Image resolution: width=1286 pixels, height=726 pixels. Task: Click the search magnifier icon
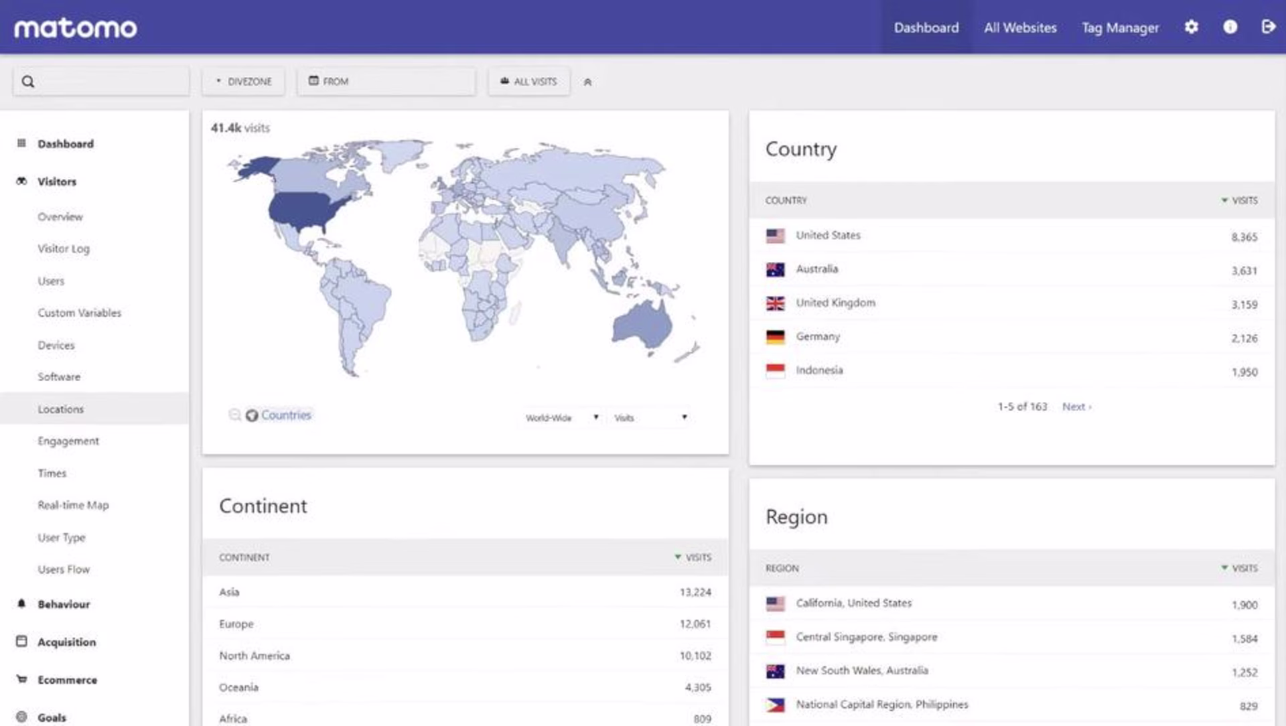point(28,82)
